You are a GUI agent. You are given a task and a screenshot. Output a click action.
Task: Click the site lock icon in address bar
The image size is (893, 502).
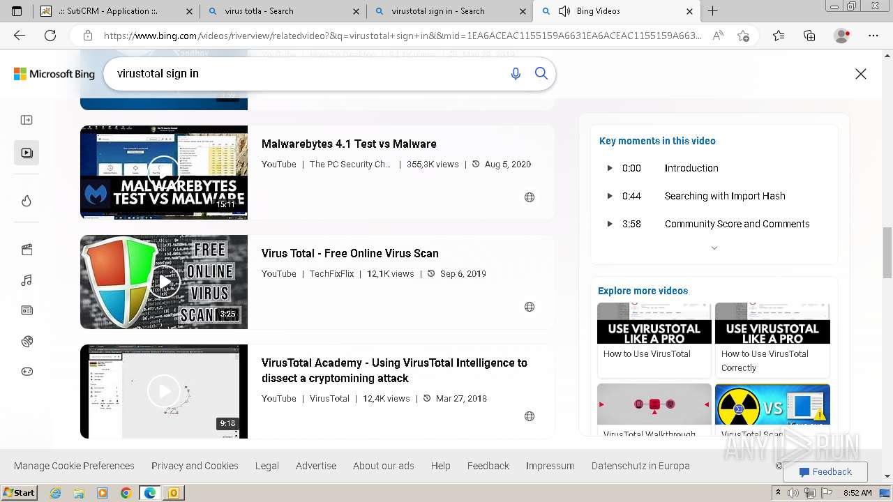click(x=87, y=36)
